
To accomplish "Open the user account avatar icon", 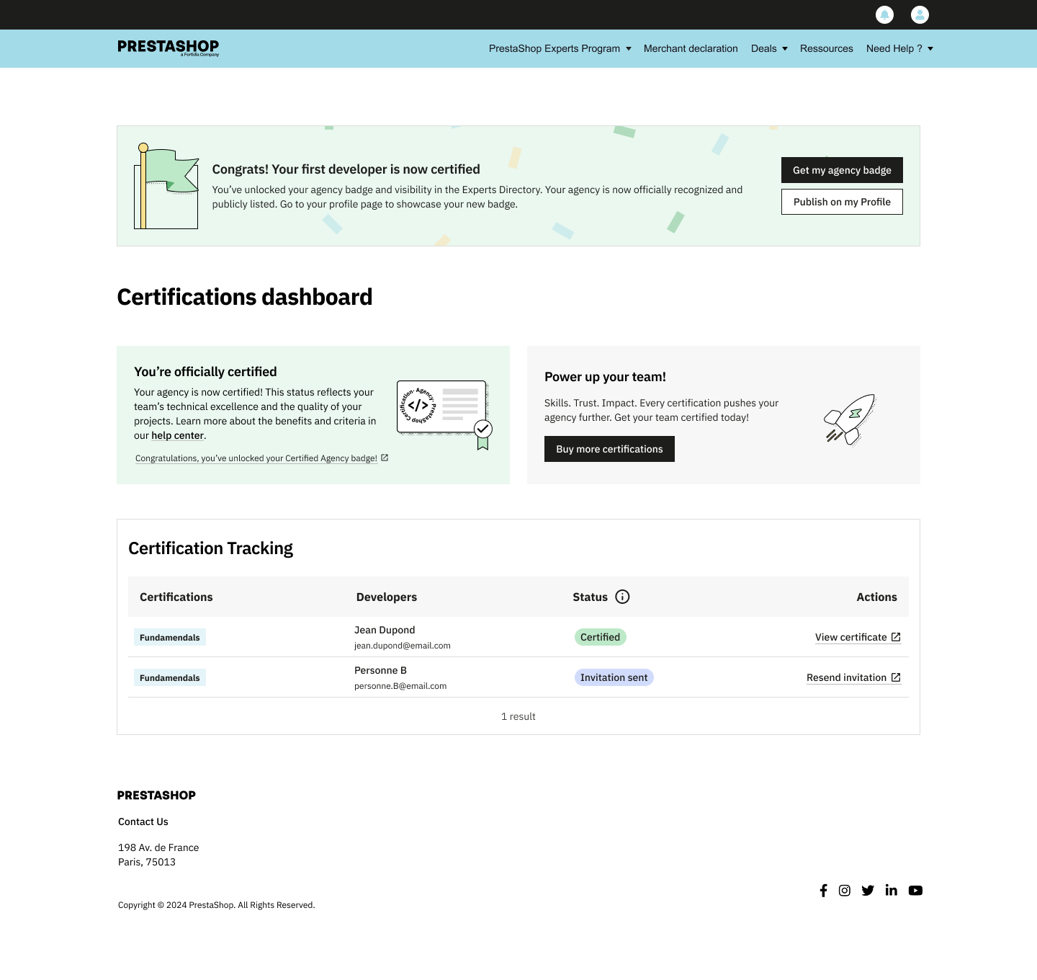I will (920, 14).
